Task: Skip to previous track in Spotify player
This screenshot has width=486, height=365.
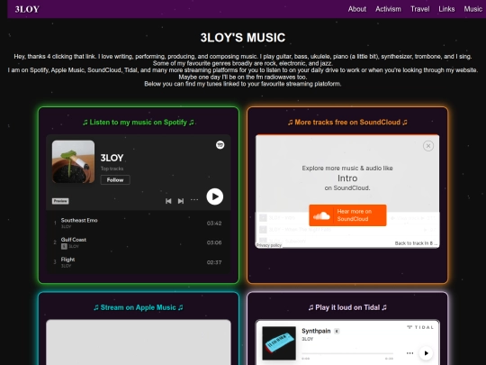Action: coord(168,201)
